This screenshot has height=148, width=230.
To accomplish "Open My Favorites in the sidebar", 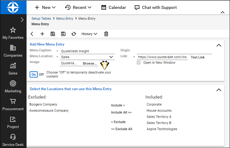I will point(13,33).
